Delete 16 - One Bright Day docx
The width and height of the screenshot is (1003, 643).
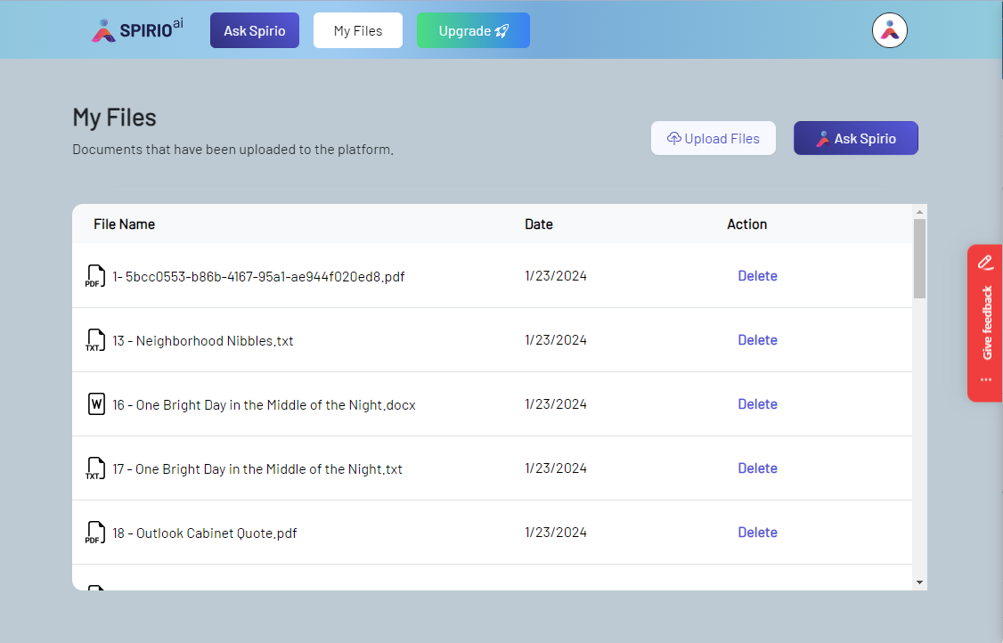click(757, 403)
